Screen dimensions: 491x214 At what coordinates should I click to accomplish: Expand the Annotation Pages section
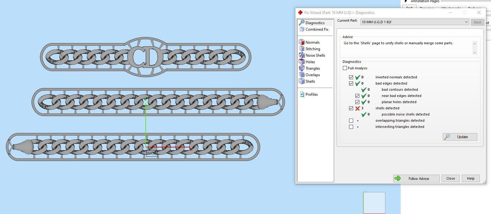pyautogui.click(x=406, y=1)
